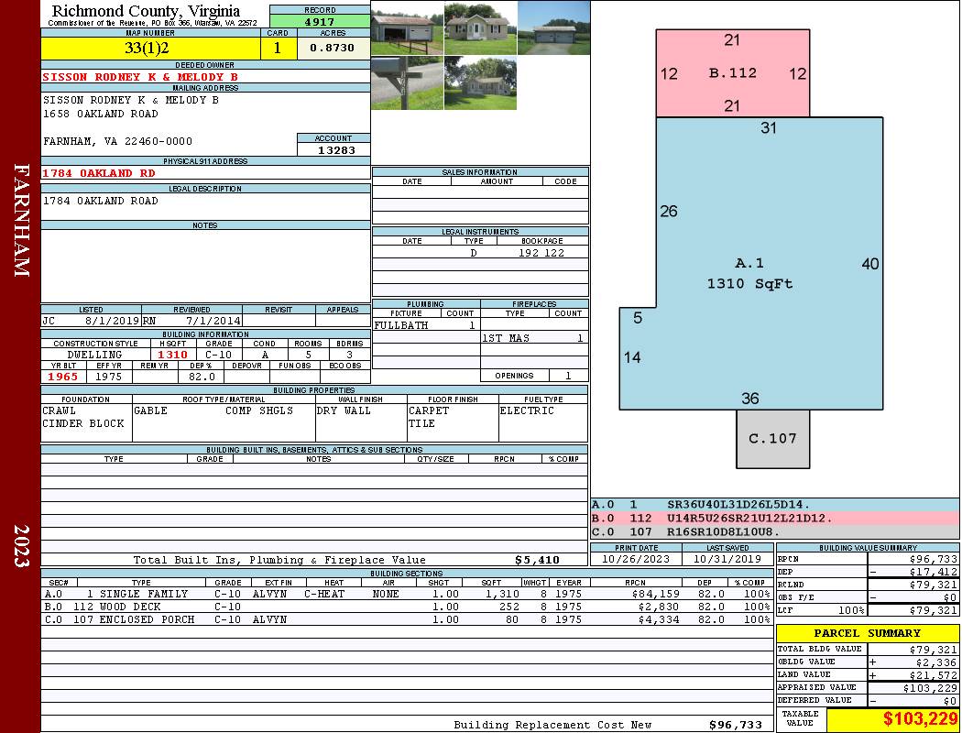962x733 pixels.
Task: Select the gray C.107 porch box in sketch
Action: coord(772,439)
